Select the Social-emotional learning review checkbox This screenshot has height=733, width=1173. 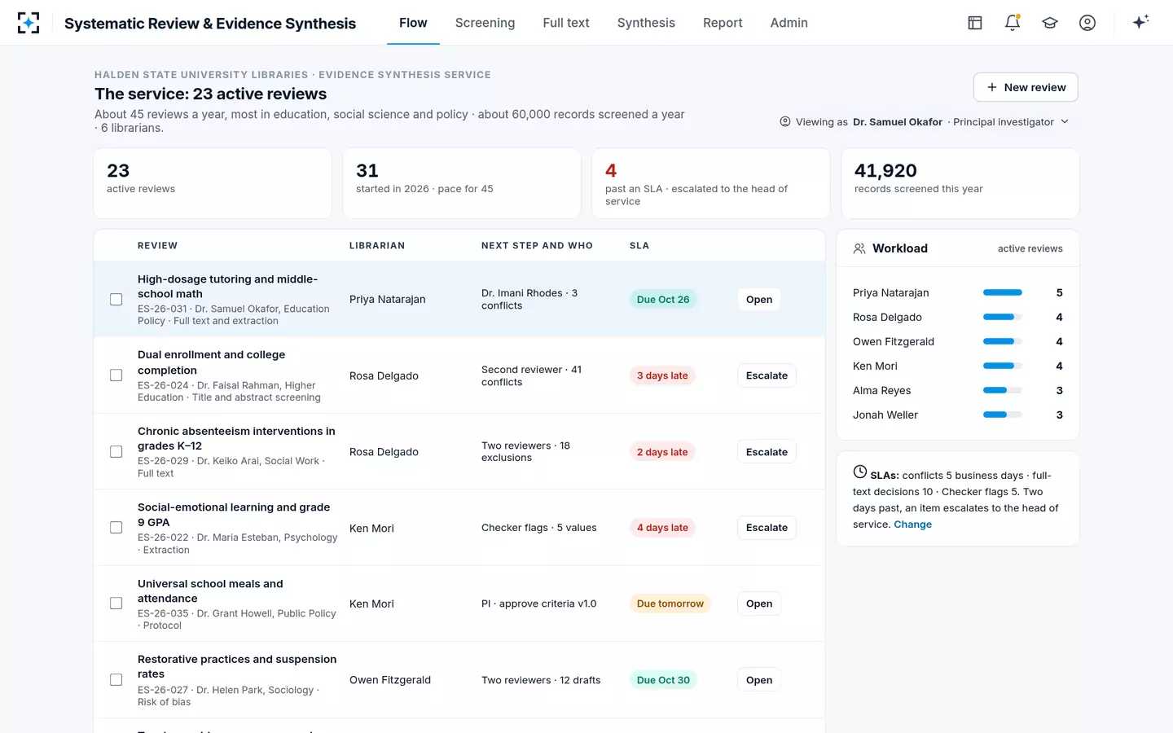point(116,528)
